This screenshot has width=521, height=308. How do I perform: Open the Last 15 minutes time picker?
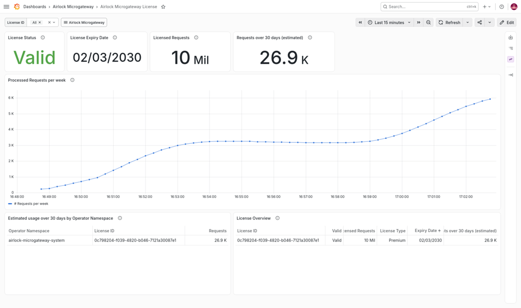(x=389, y=23)
